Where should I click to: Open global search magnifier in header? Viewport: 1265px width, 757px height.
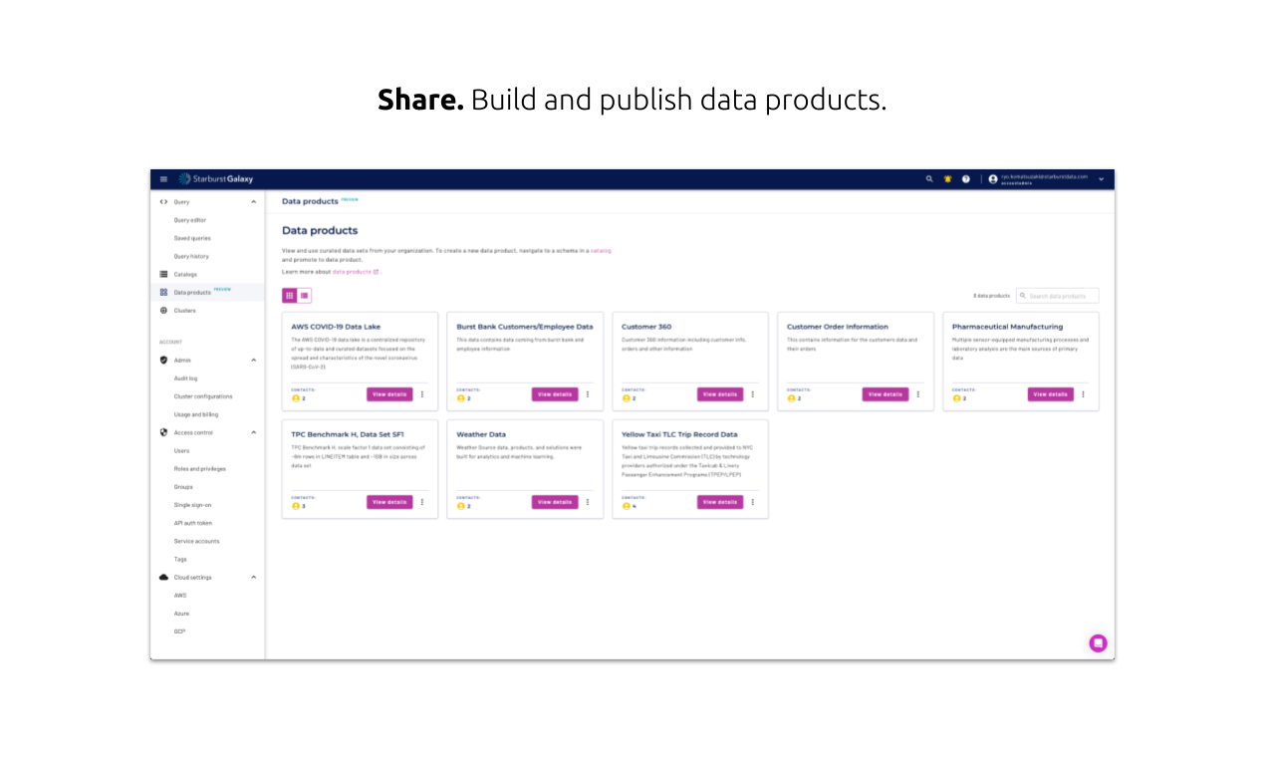929,179
